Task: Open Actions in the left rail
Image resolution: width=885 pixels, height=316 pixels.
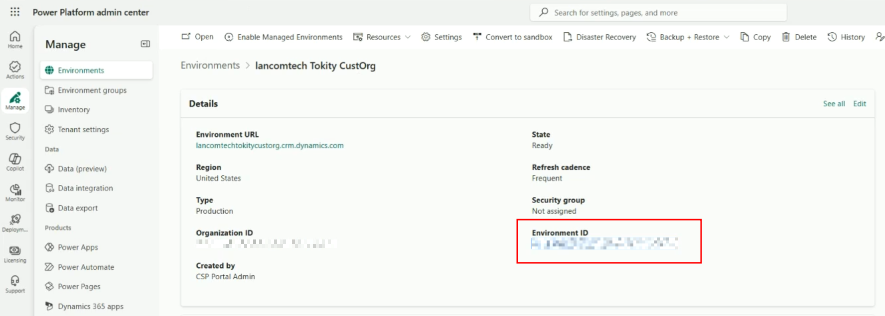Action: pos(15,70)
